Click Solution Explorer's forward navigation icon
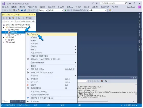This screenshot has width=143, height=108. 7,18
